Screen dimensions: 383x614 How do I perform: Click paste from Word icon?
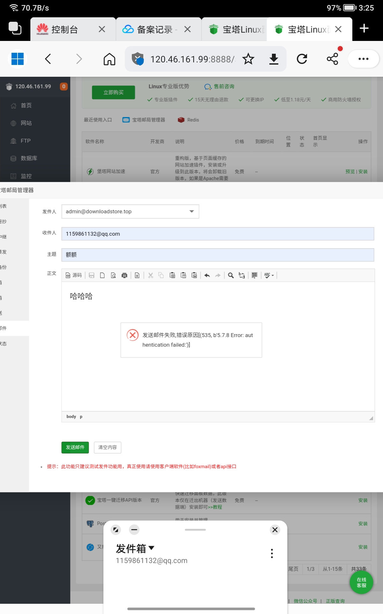pos(194,275)
